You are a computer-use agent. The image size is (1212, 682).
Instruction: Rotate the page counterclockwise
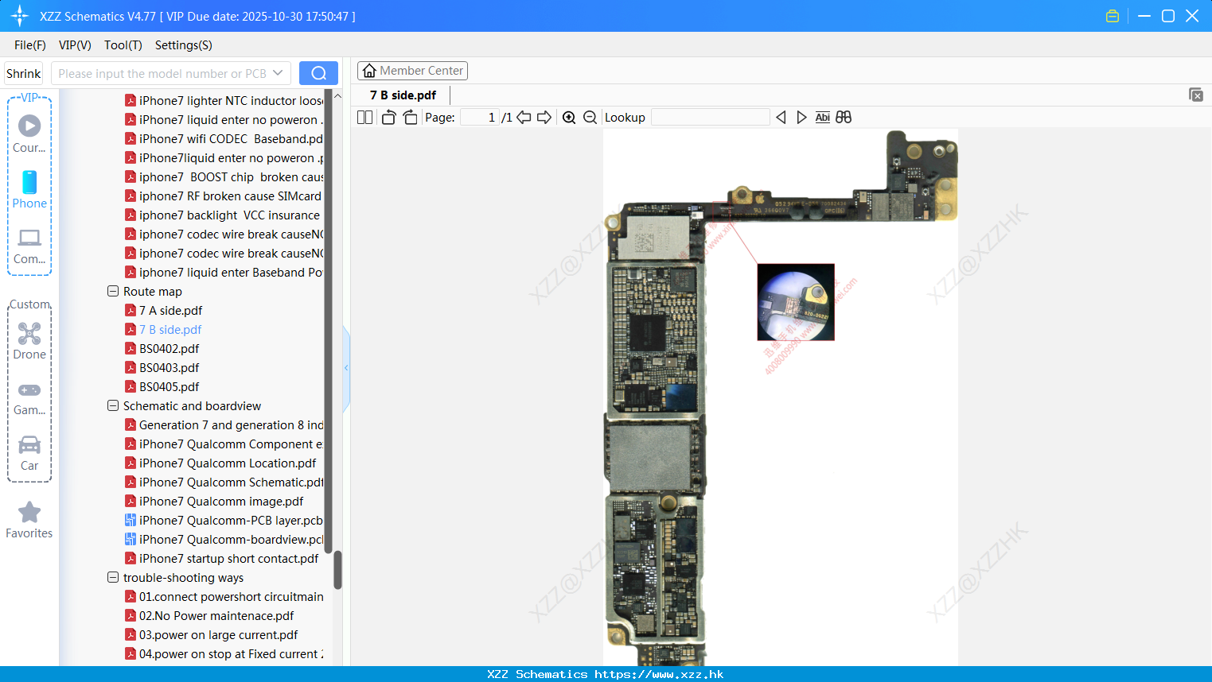388,117
